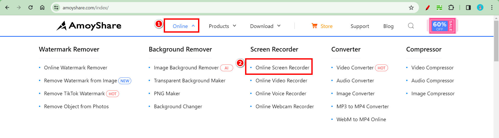Expand the Download dropdown chevron

279,26
